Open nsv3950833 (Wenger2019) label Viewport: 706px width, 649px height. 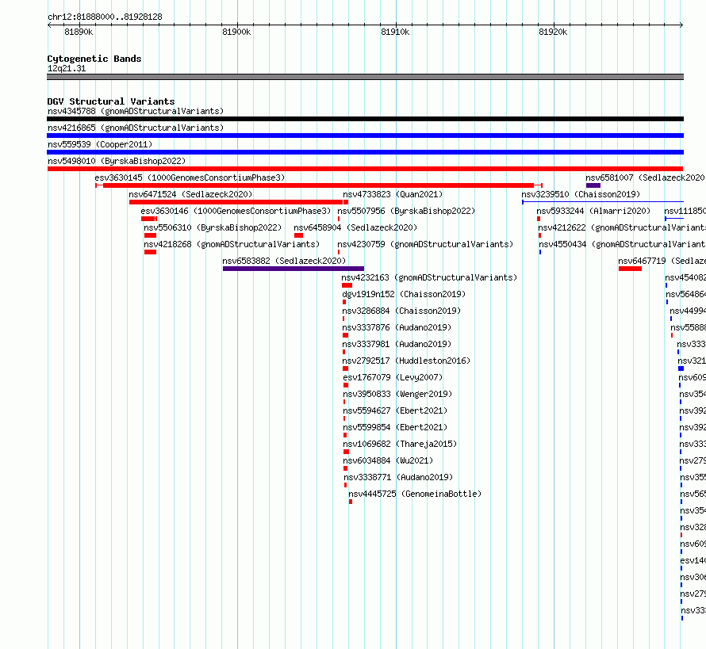coord(397,394)
